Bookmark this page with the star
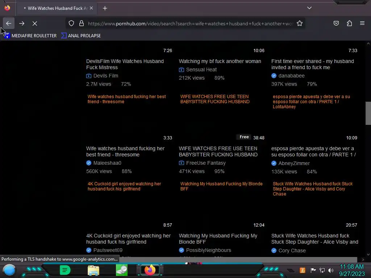Viewport: 371px width, 278px height. [x=300, y=24]
